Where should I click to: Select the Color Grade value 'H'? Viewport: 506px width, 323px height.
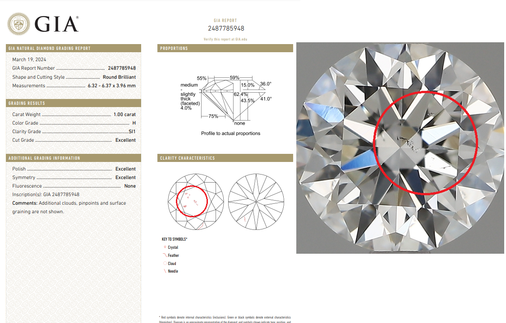tap(134, 123)
